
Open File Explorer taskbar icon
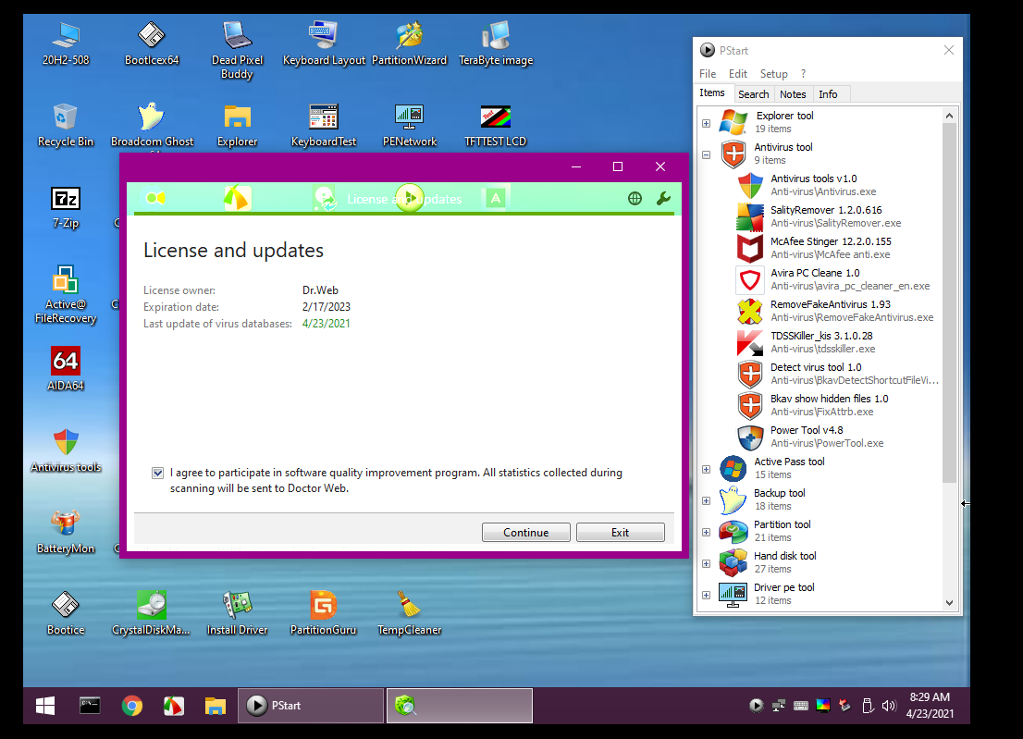coord(216,706)
